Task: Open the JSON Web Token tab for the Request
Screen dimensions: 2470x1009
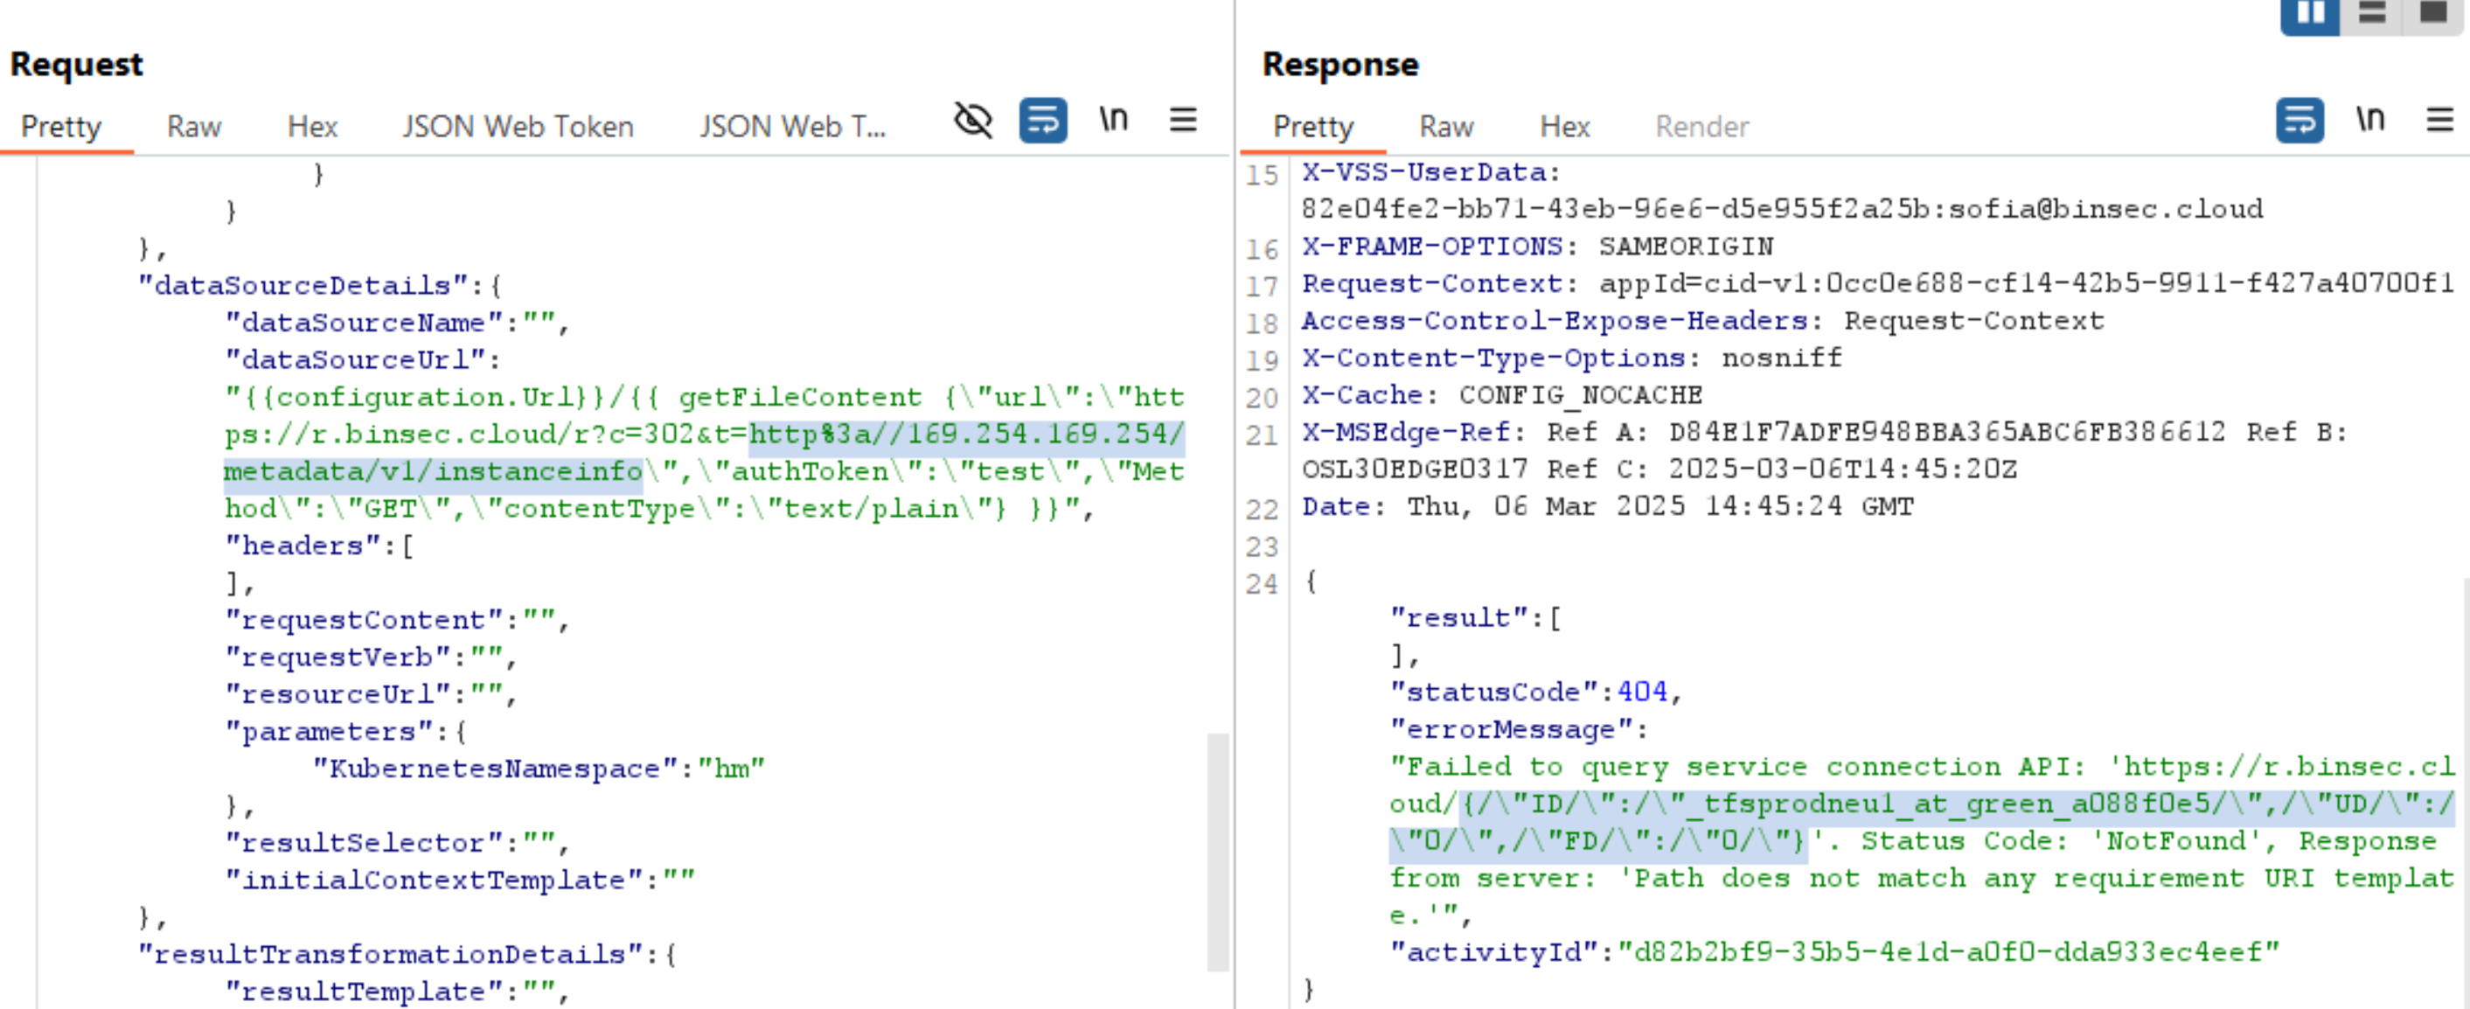Action: 518,126
